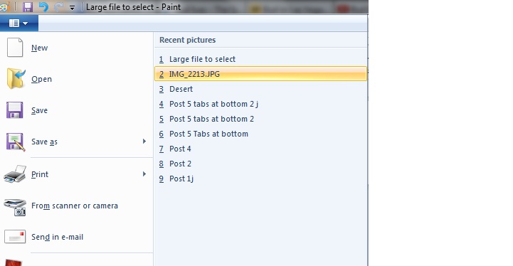The image size is (513, 266).
Task: Click the purple Save floppy icon
Action: tap(15, 110)
